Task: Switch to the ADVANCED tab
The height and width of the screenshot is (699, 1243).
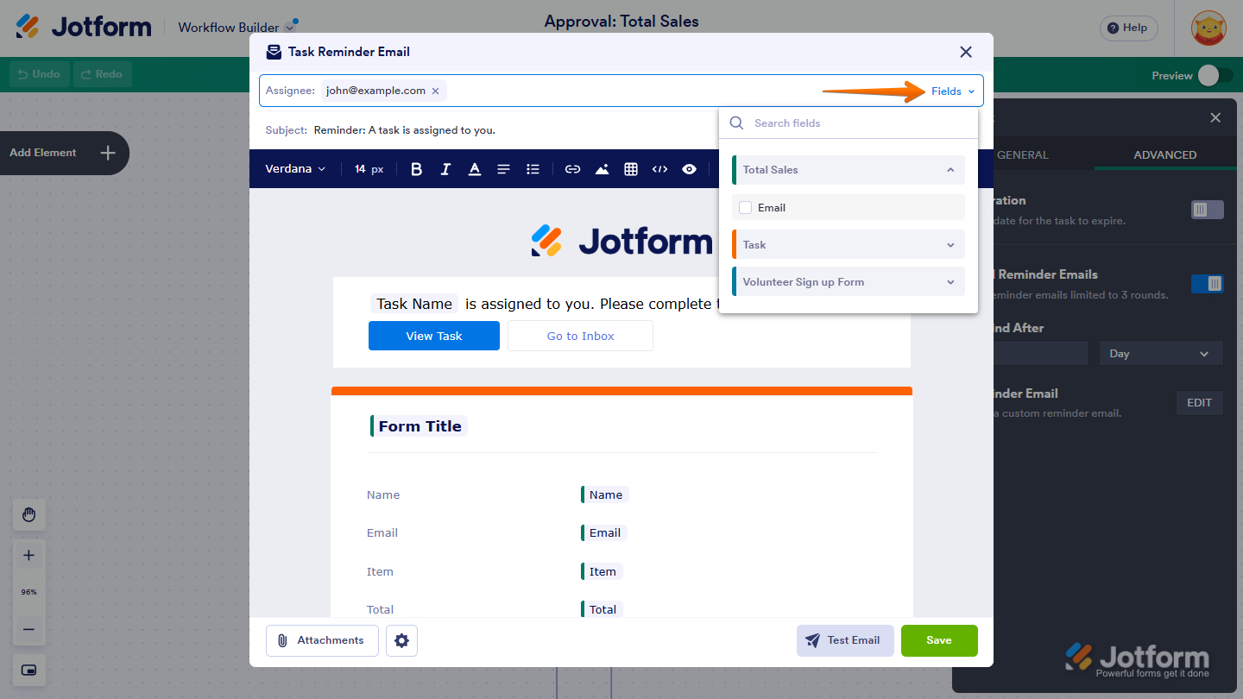Action: (x=1165, y=155)
